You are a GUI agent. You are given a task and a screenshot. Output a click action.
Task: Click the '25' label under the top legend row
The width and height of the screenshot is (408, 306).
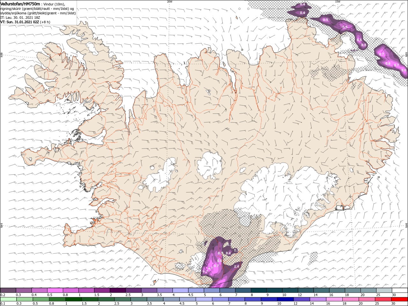point(379,295)
